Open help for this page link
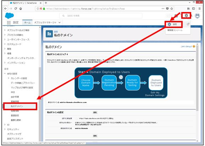This screenshot has height=146, width=205. [186, 46]
